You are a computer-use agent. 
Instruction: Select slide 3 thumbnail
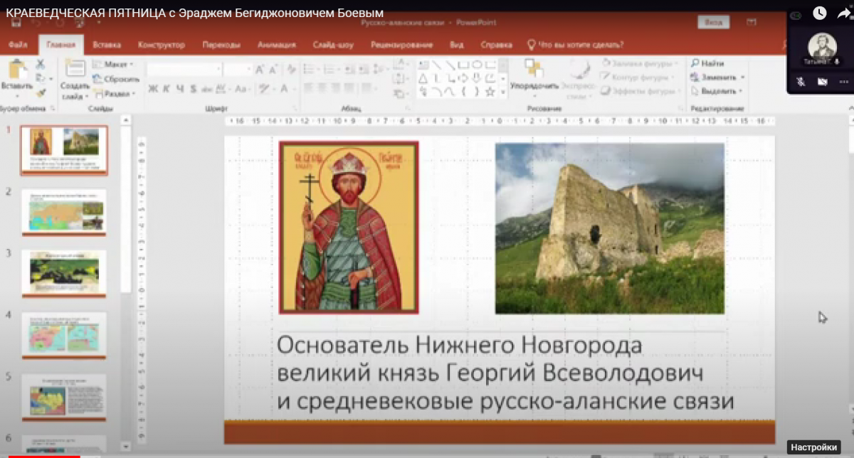[x=64, y=273]
